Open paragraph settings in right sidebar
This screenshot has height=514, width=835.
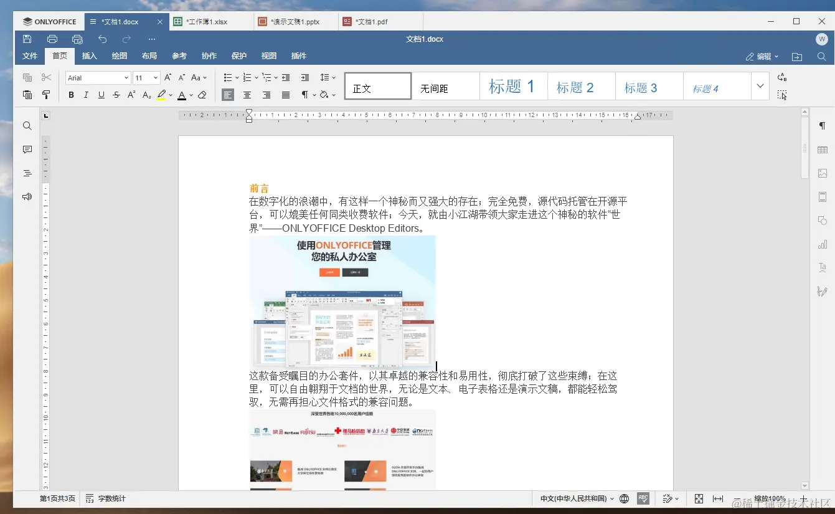(823, 126)
